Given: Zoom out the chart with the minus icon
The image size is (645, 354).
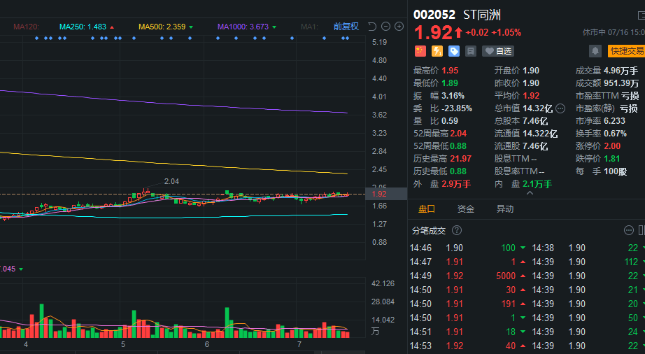Looking at the screenshot, I should 386,27.
